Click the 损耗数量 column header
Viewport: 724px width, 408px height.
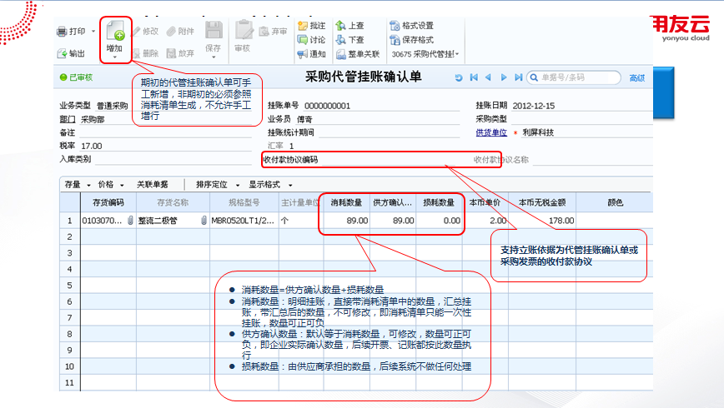pyautogui.click(x=439, y=202)
